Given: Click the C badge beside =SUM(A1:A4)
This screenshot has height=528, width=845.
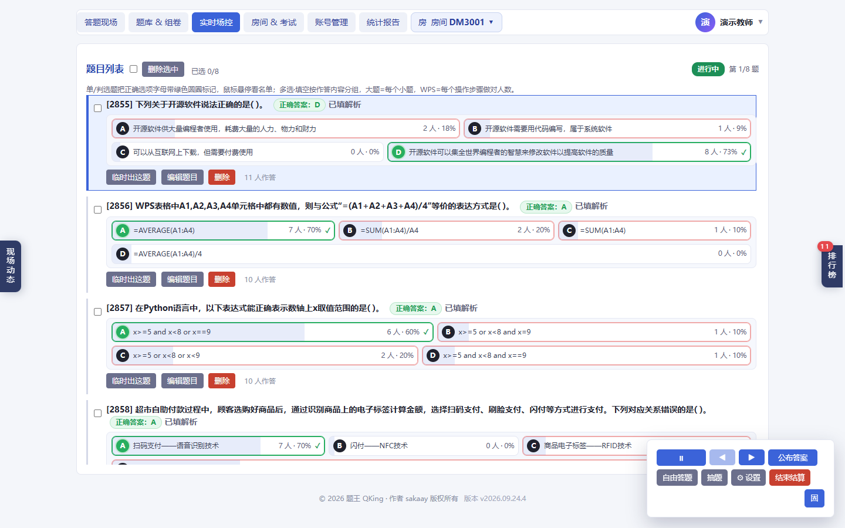Looking at the screenshot, I should (x=569, y=231).
